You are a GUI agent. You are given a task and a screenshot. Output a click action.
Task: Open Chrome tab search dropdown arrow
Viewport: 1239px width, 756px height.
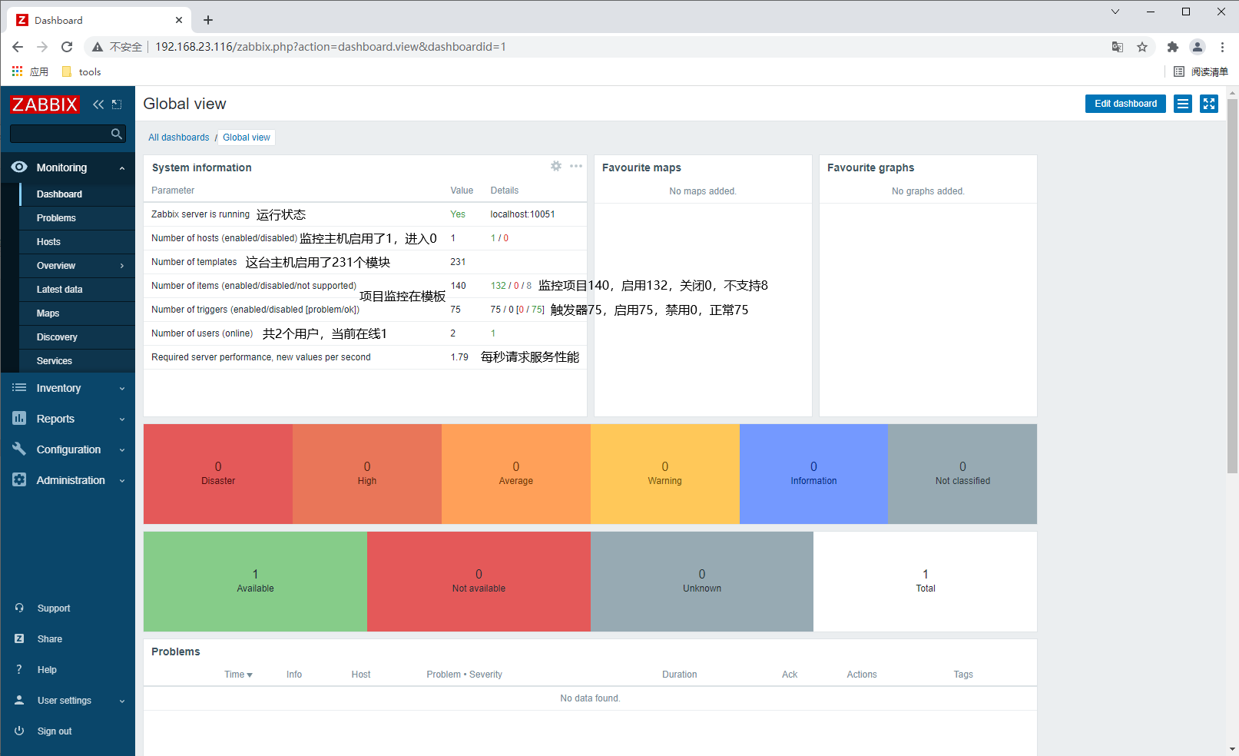click(1115, 12)
